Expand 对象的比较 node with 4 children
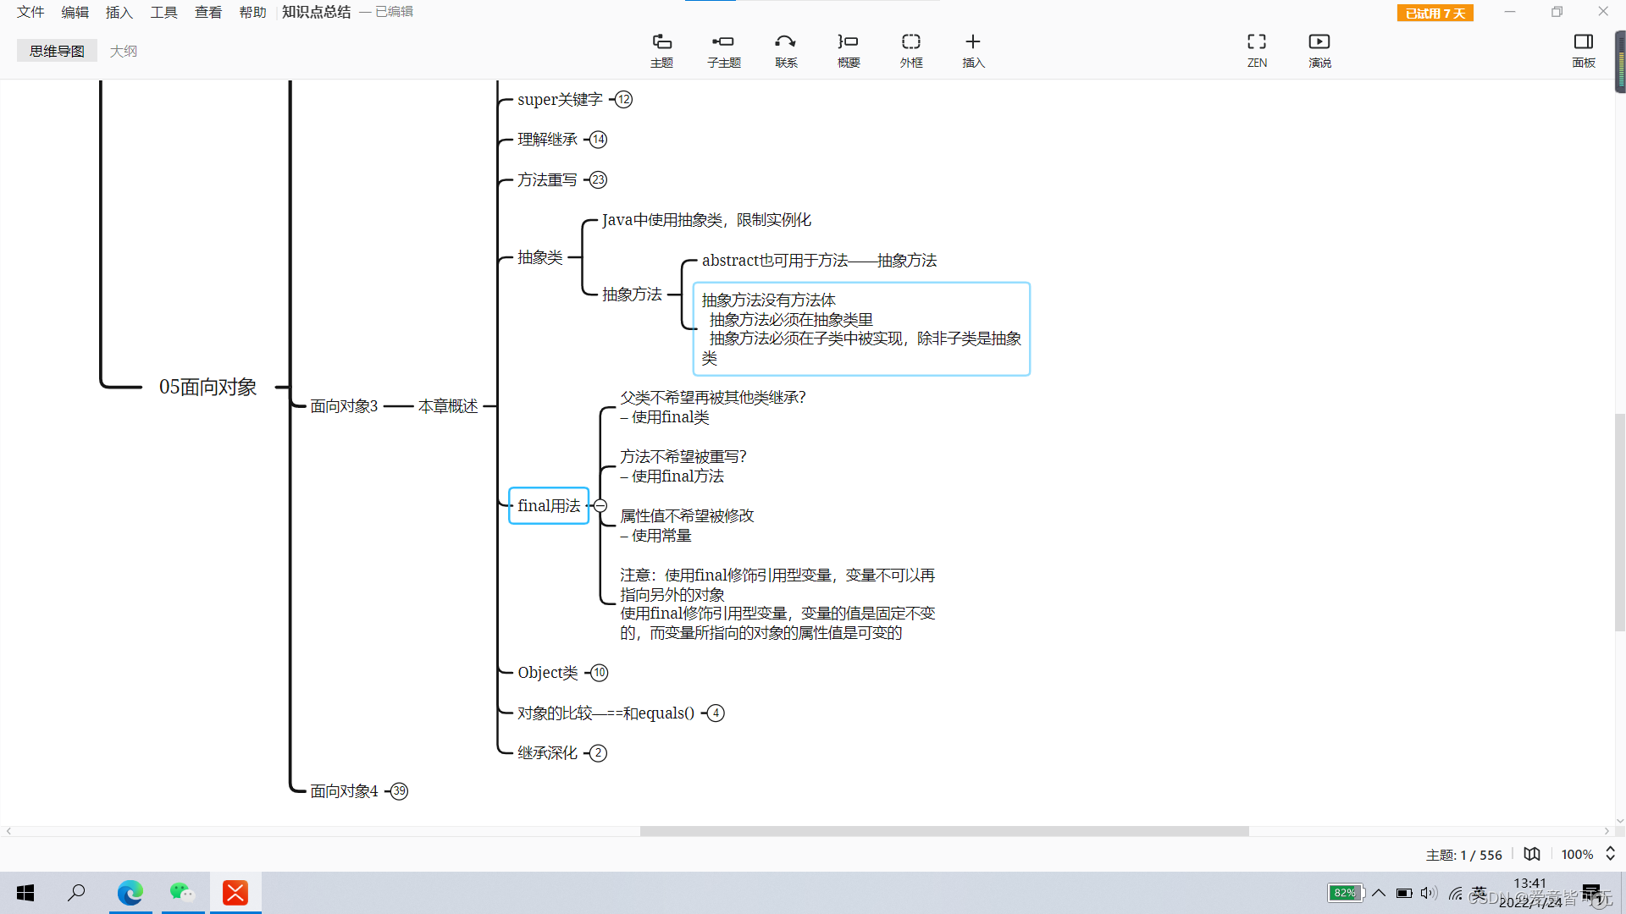This screenshot has height=914, width=1626. point(716,713)
